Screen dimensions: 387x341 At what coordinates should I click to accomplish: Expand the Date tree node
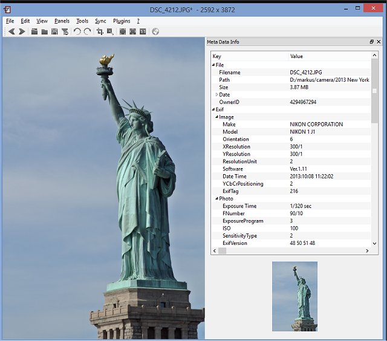click(x=217, y=95)
